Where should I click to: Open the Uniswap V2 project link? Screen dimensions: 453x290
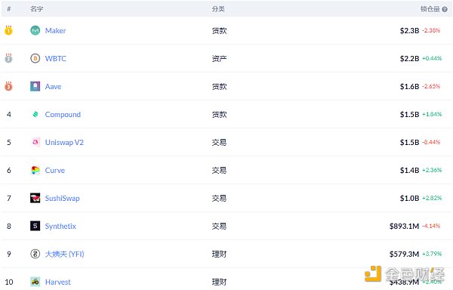[x=64, y=143]
